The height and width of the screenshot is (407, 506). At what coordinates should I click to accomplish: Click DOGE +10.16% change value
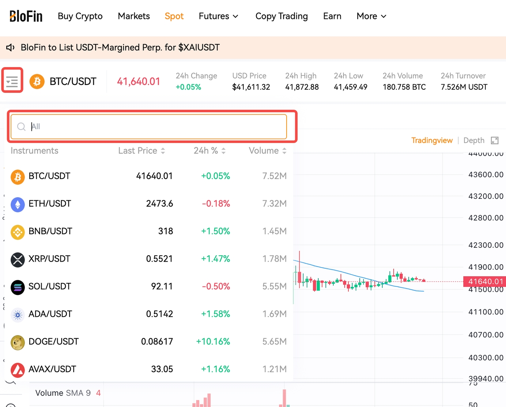213,341
